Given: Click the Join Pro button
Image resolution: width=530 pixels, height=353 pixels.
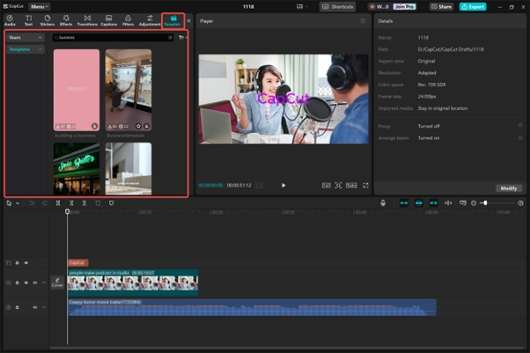Looking at the screenshot, I should click(405, 6).
